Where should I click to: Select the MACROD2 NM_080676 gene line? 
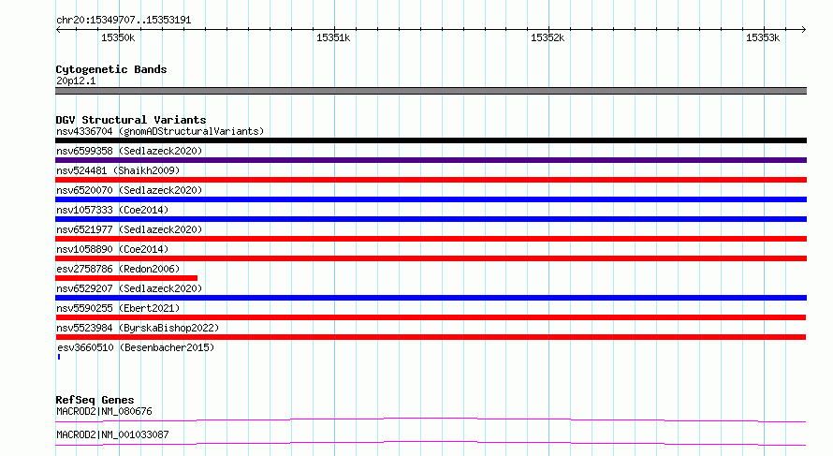431,419
